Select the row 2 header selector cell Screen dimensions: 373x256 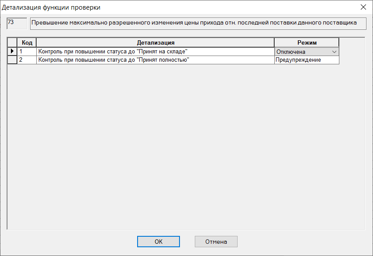(x=12, y=60)
